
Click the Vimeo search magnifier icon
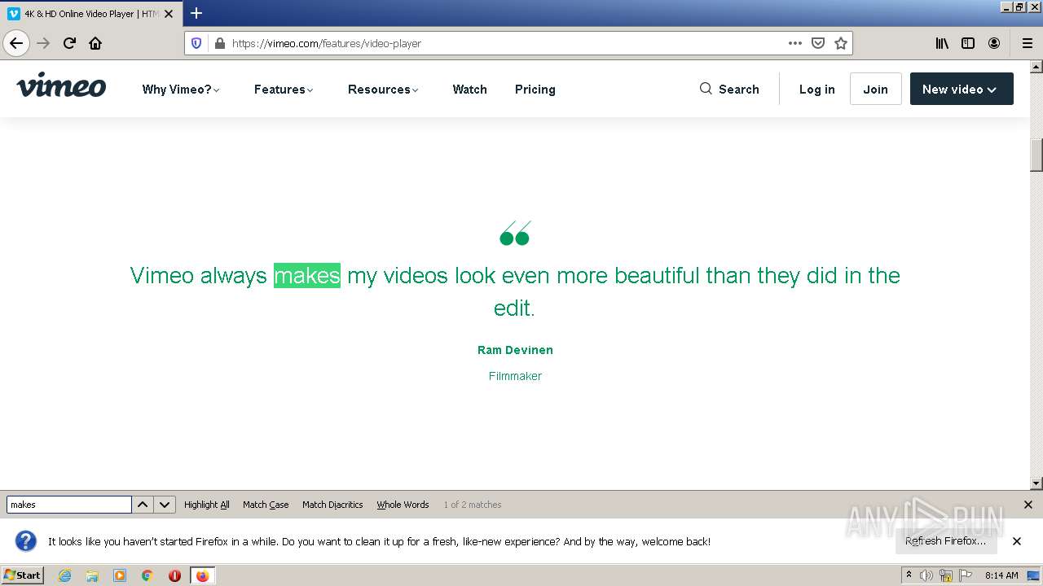click(706, 89)
